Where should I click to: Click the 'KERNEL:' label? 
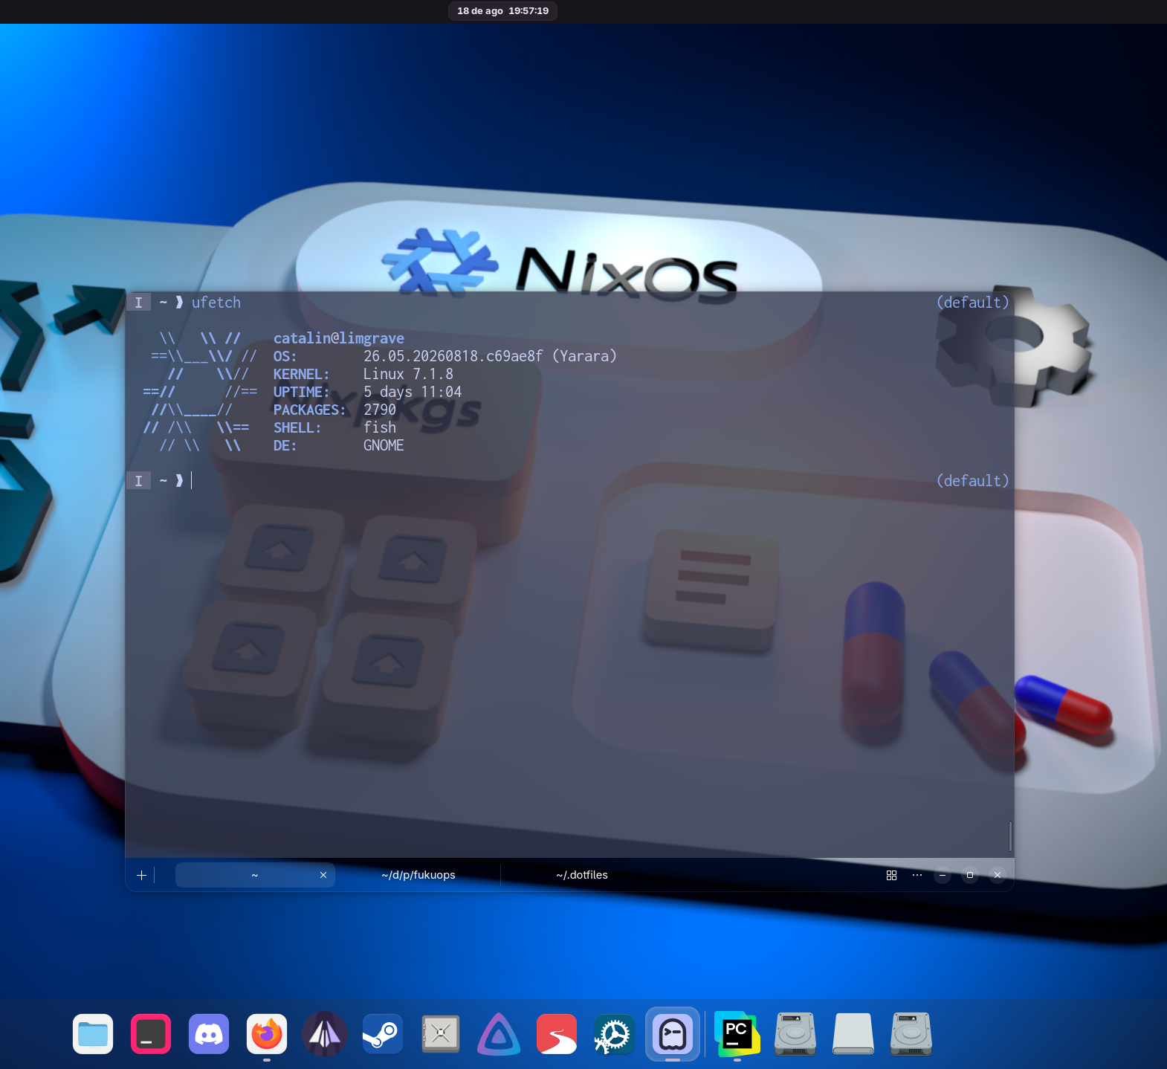click(x=302, y=374)
